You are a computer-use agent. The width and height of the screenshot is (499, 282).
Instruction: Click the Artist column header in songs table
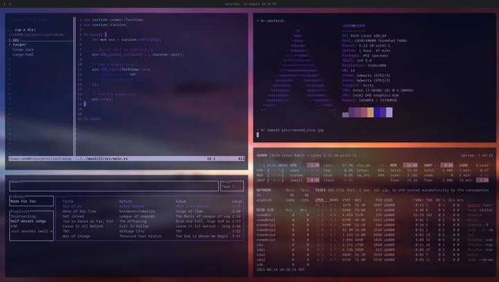(125, 202)
